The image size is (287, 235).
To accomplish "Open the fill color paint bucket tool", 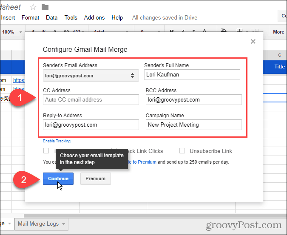I will coord(224,30).
